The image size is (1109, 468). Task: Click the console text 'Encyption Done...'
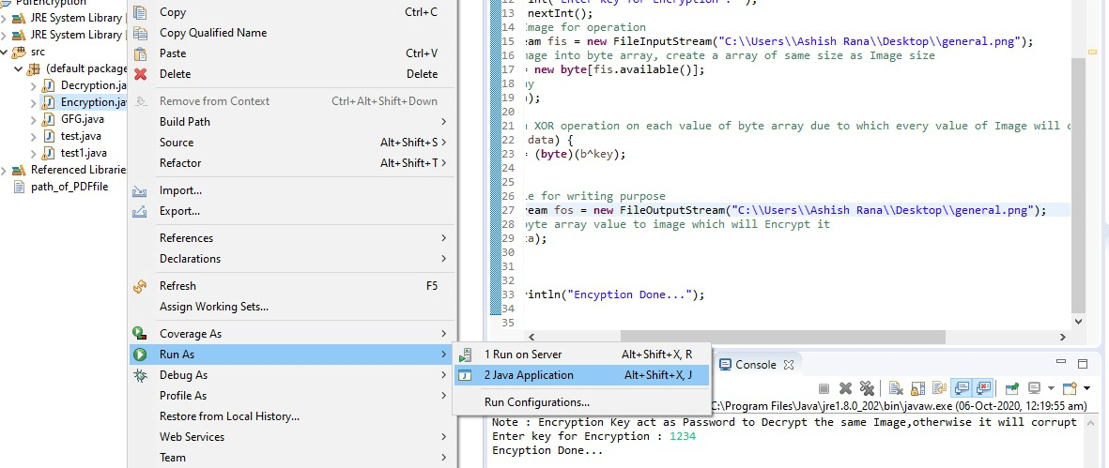click(547, 450)
